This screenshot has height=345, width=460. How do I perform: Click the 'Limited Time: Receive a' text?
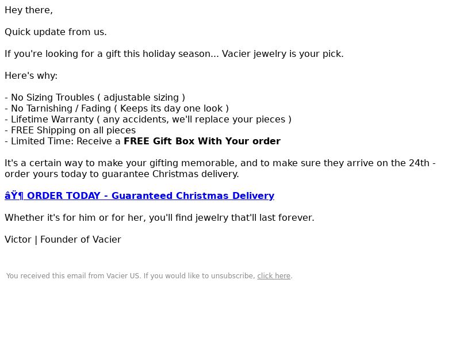pos(66,141)
